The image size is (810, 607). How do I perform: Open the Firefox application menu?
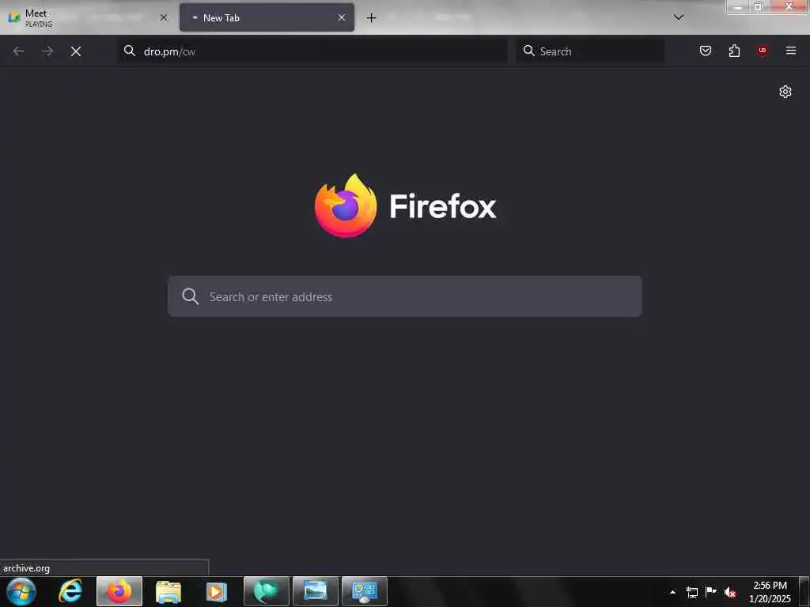pyautogui.click(x=791, y=51)
